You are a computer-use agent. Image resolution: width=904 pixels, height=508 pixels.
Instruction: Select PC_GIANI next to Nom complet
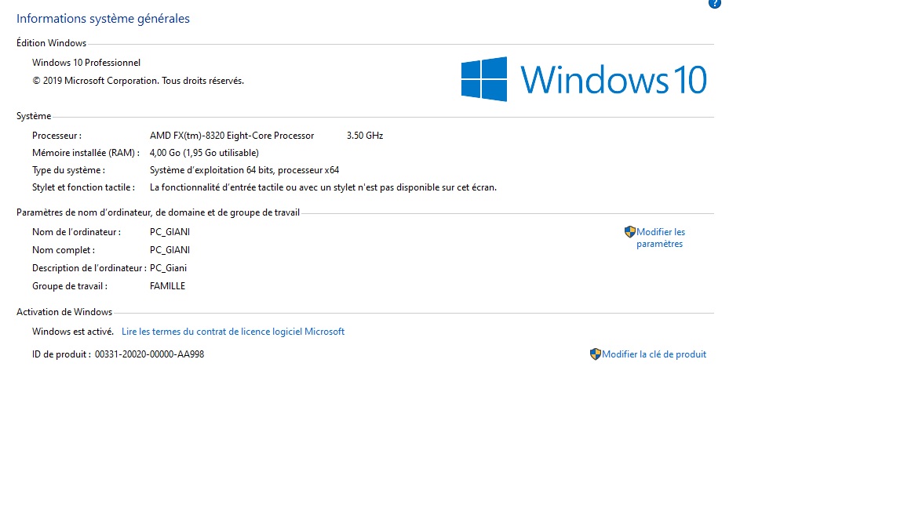coord(169,250)
